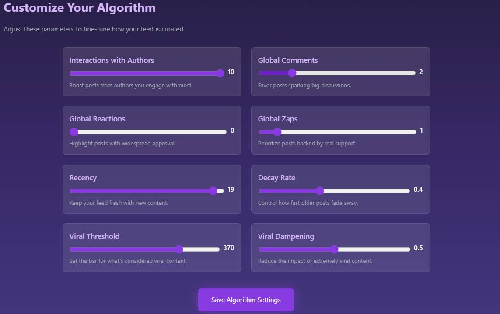
Task: Click the Viral Dampening slider handle
Action: tap(334, 249)
